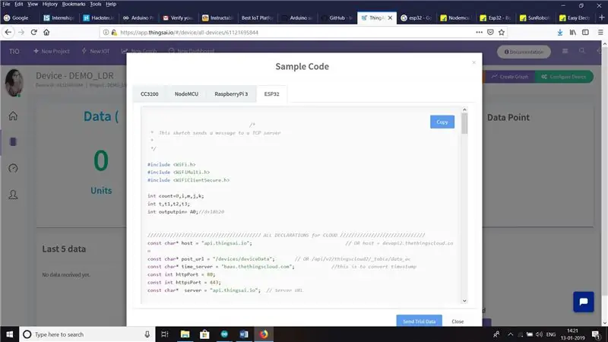608x342 pixels.
Task: Go back with browser back arrow
Action: 8,32
